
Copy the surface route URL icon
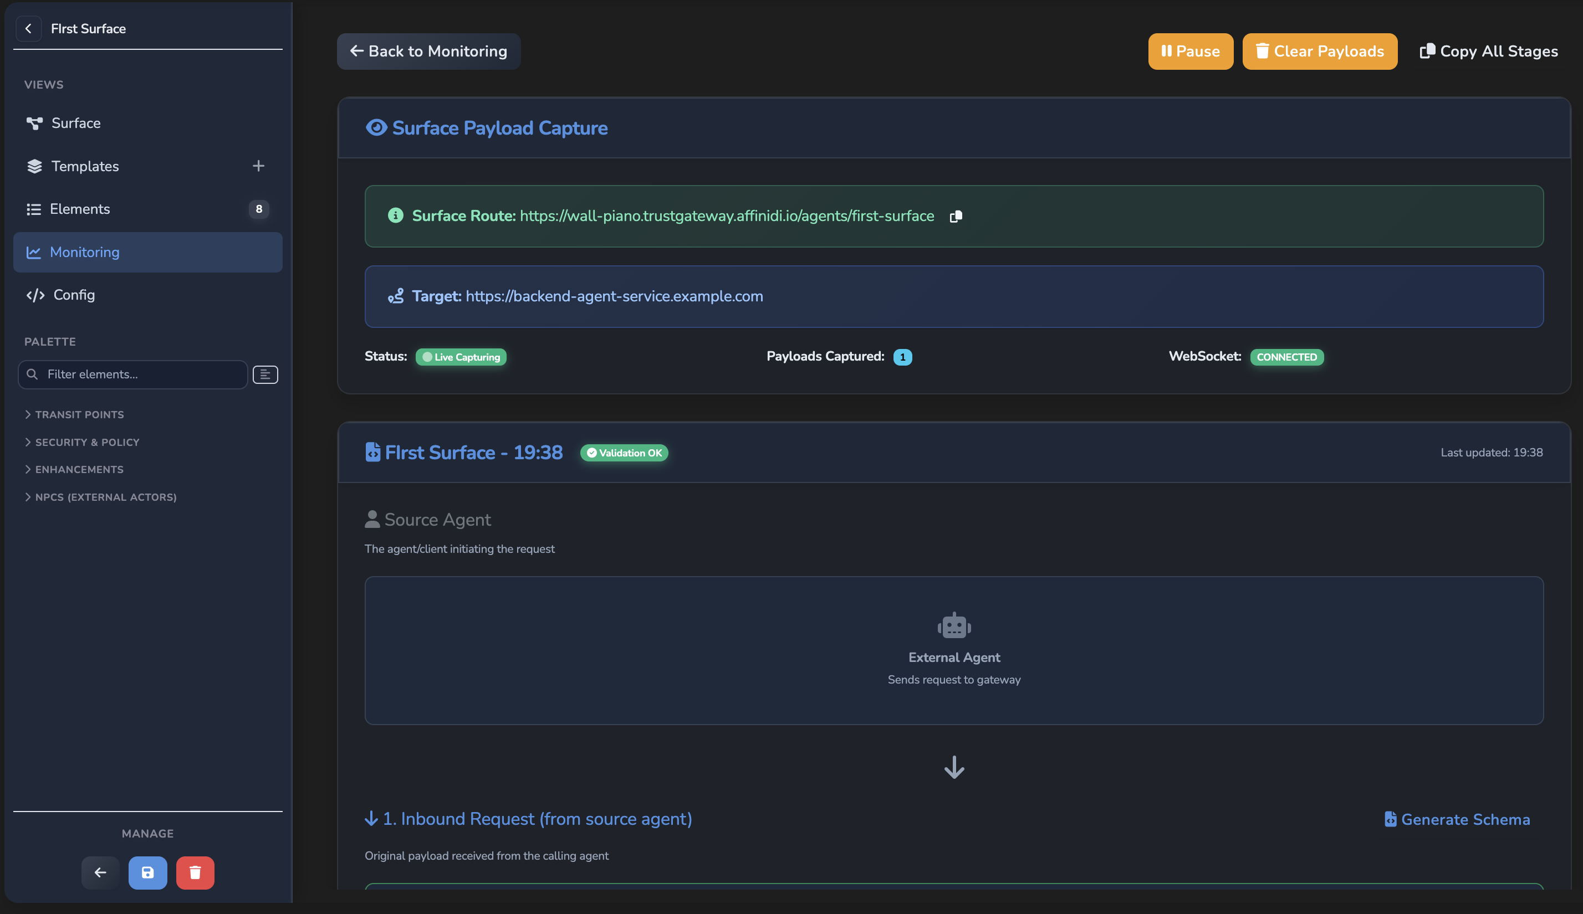pos(956,217)
